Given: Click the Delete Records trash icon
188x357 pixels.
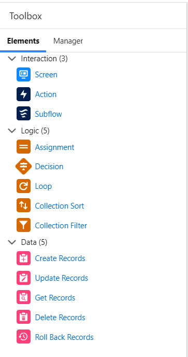Looking at the screenshot, I should click(23, 317).
